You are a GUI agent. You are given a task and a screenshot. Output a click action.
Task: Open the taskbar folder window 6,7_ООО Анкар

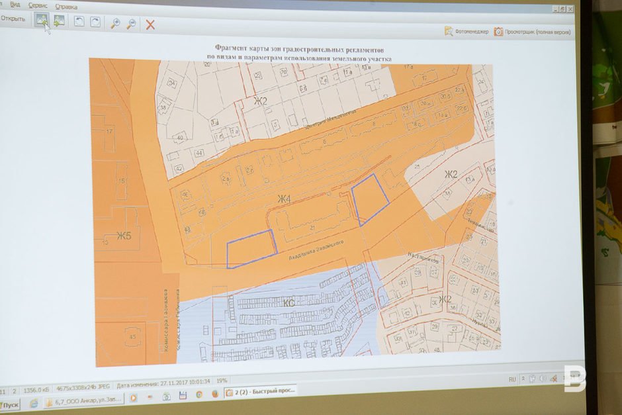pyautogui.click(x=83, y=402)
